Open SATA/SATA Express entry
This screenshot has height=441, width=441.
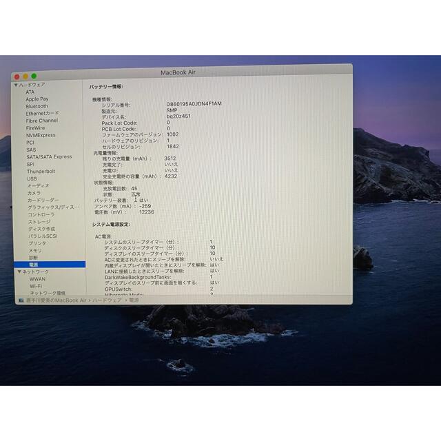coord(49,156)
